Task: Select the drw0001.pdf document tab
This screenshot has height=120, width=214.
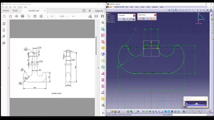Action: pyautogui.click(x=34, y=11)
